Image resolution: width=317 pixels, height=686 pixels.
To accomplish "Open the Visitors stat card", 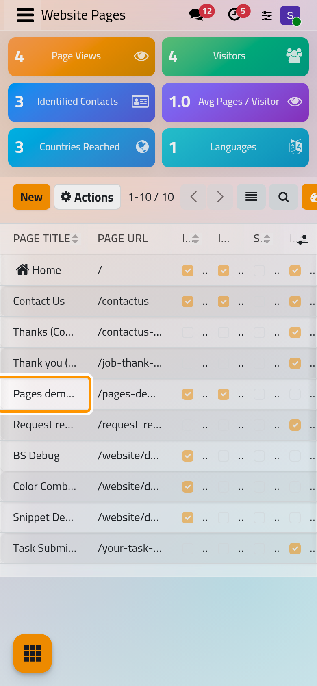I will coord(235,57).
